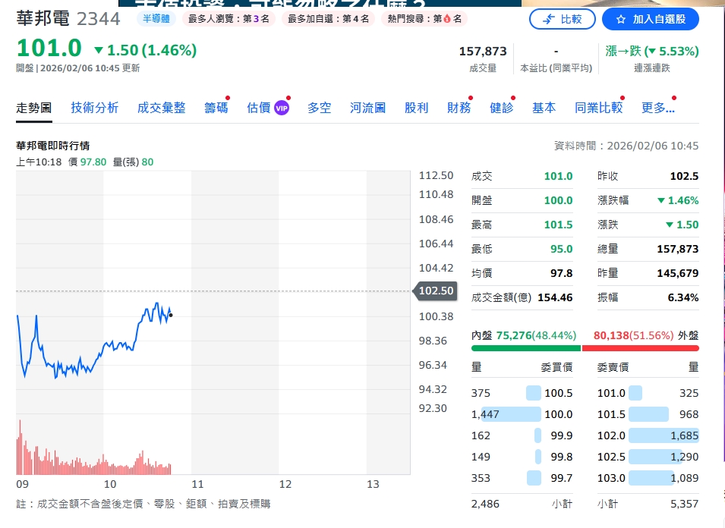
Task: Click the green 內盤 ratio bar
Action: (525, 348)
